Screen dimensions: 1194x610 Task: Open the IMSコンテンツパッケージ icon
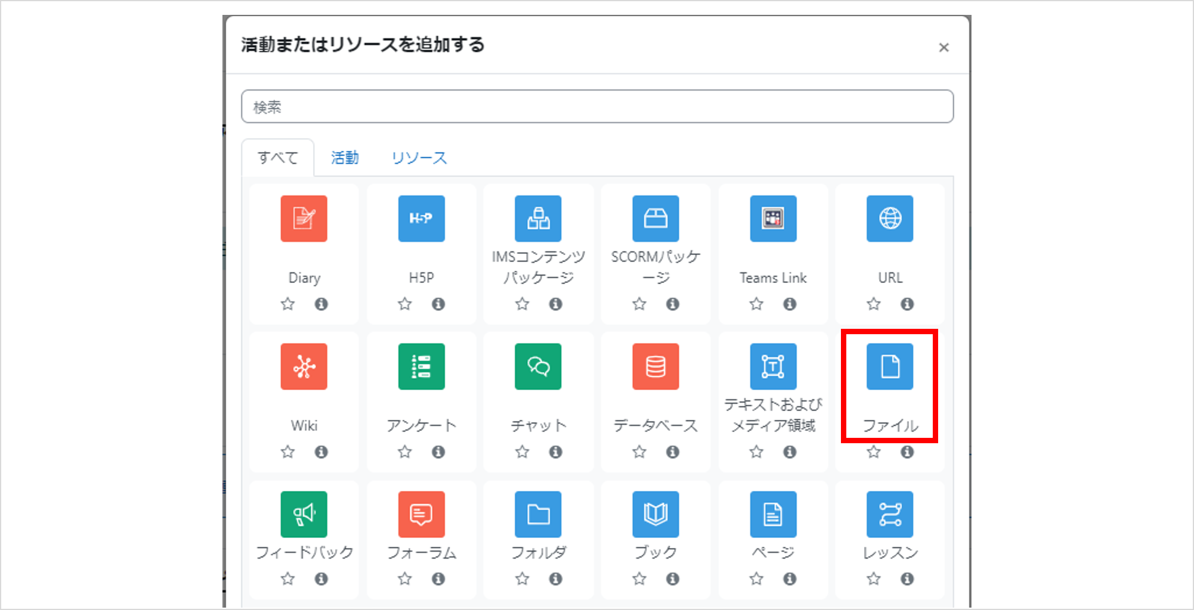(x=538, y=219)
